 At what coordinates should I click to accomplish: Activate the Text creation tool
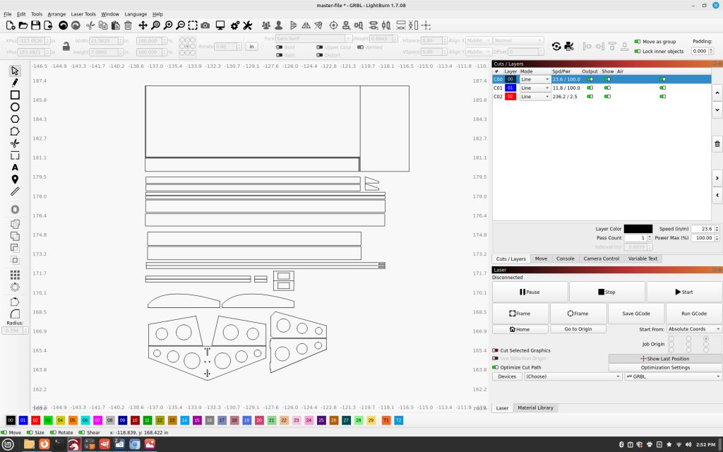(x=15, y=167)
